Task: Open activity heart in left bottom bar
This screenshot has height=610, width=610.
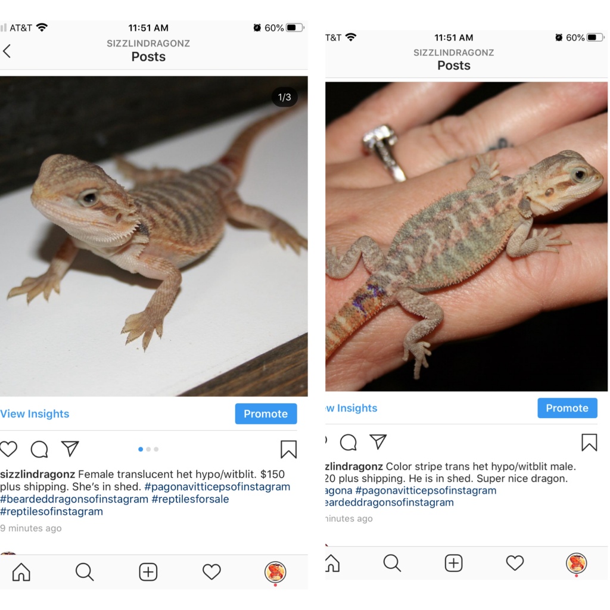Action: click(x=211, y=572)
